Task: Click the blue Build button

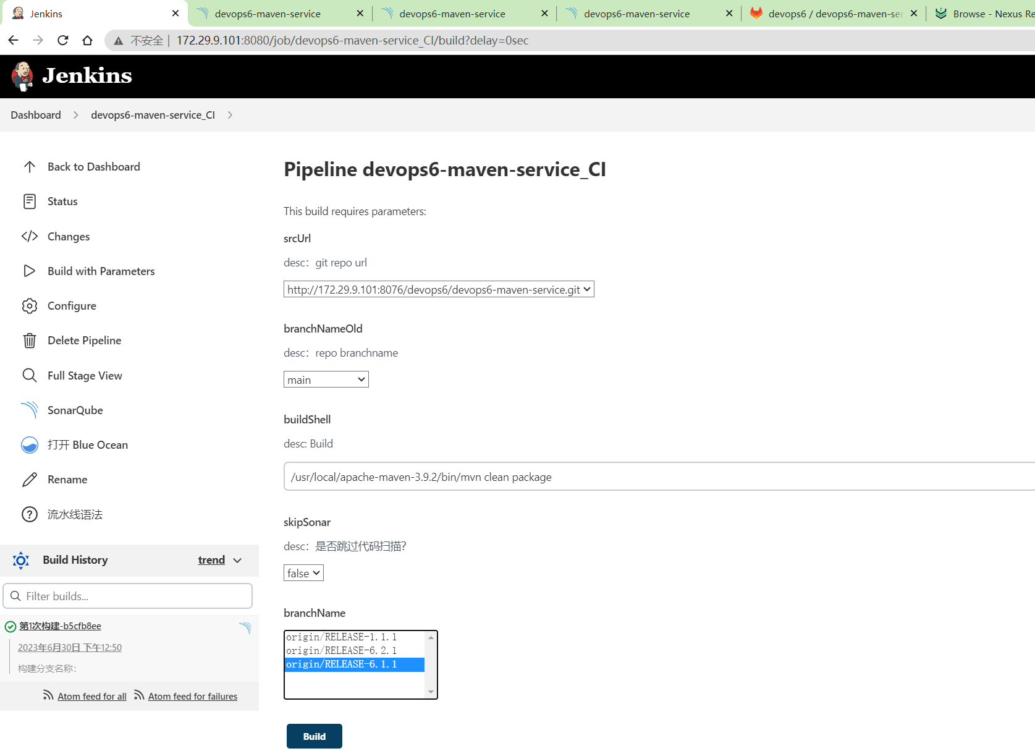Action: [x=315, y=736]
